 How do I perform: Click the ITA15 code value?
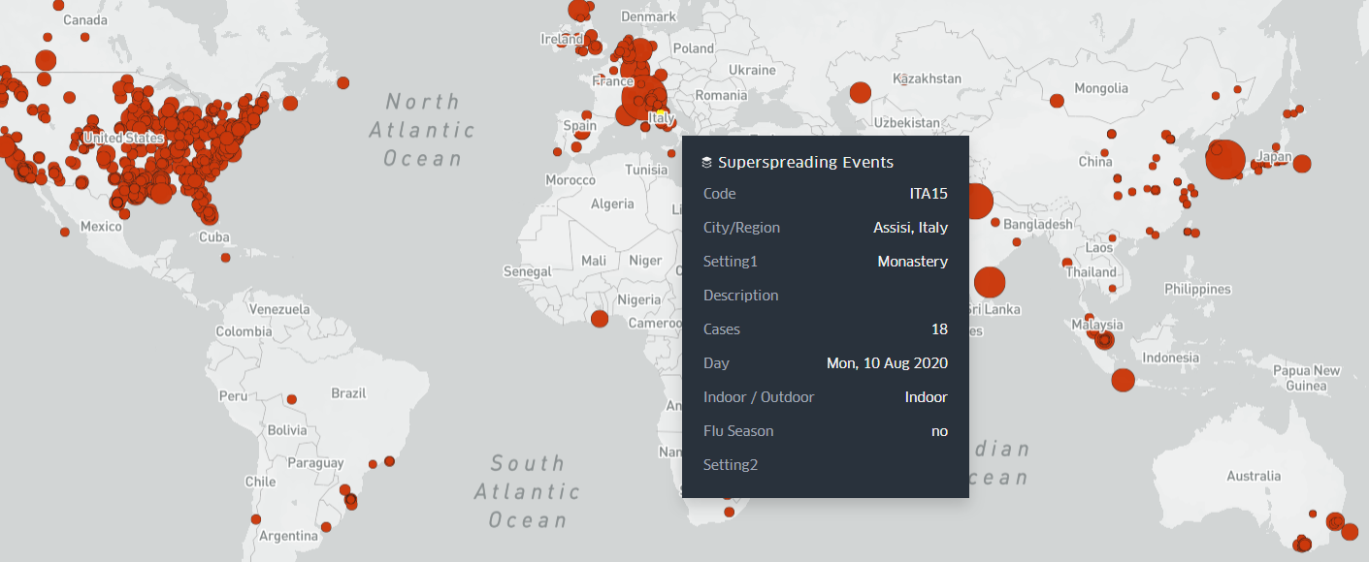coord(928,194)
